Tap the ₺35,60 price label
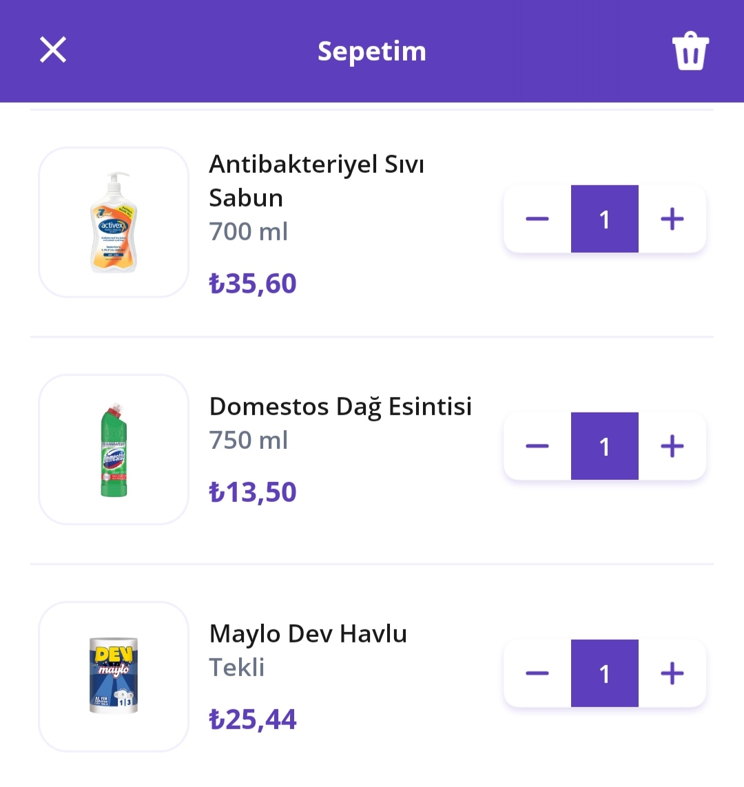Screen dimensions: 744x787 (253, 284)
